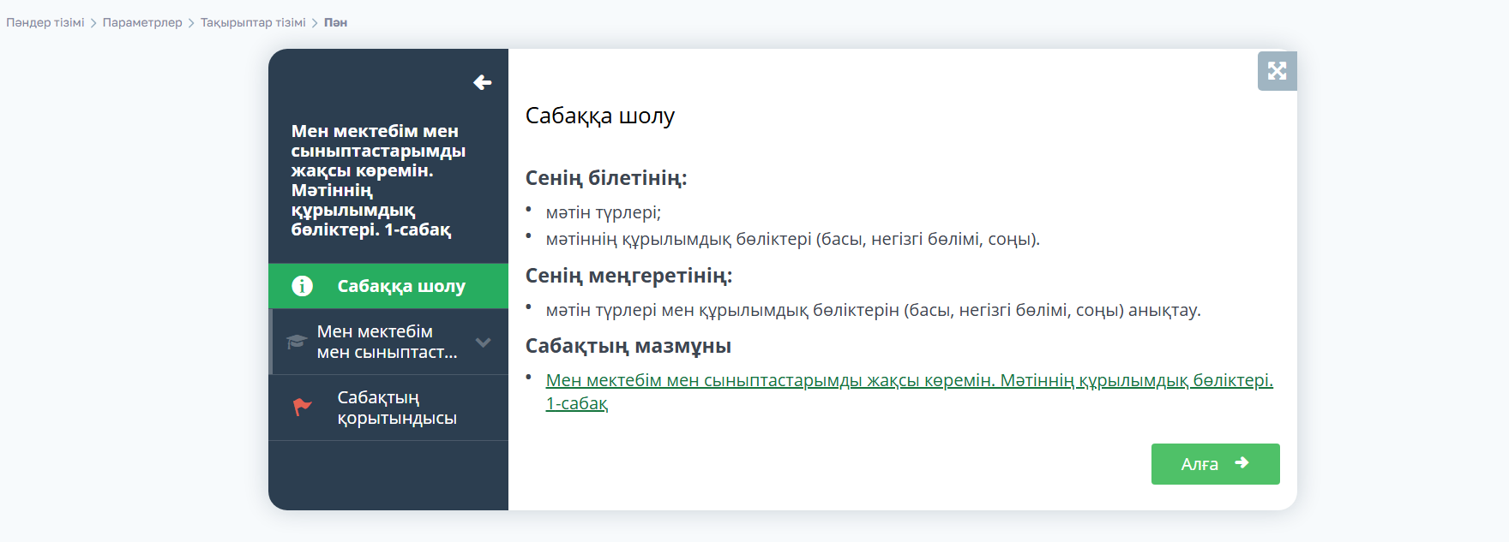Click the Сабақтың мазмұны heading

click(x=628, y=346)
